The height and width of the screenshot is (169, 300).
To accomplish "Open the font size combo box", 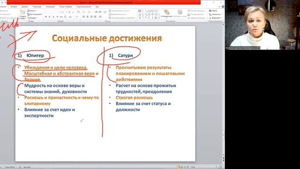I will click(x=64, y=12).
